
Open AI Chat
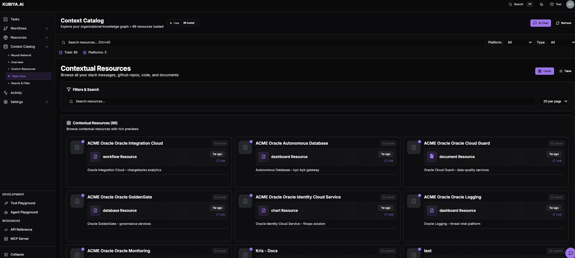pyautogui.click(x=541, y=23)
